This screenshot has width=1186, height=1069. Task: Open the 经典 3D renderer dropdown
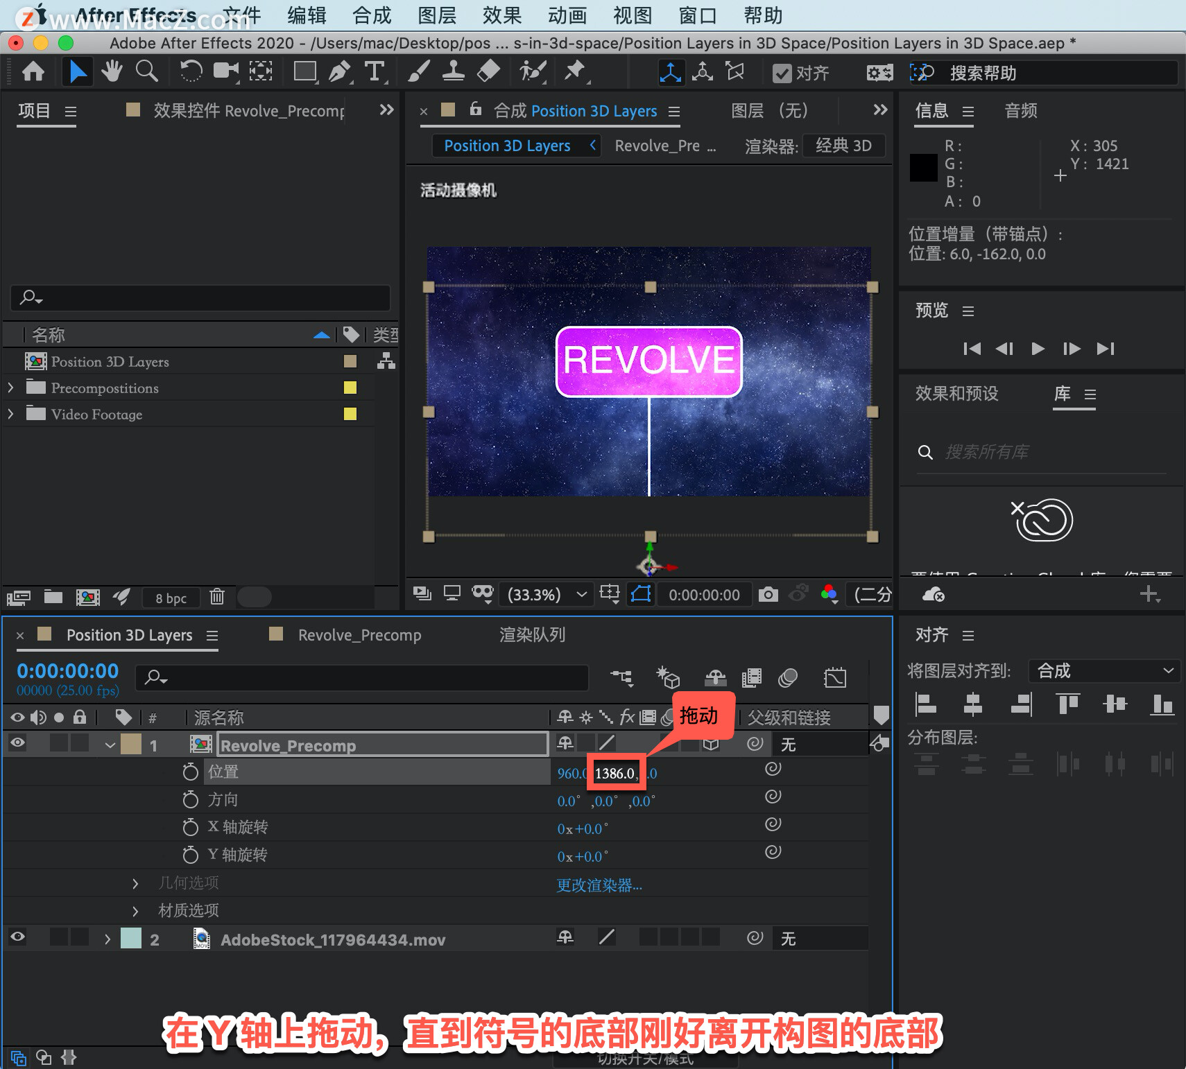pos(843,146)
